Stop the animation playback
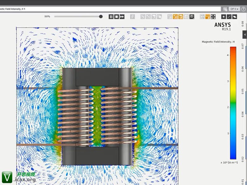Viewport: 247px width, 185px height. pos(117,17)
